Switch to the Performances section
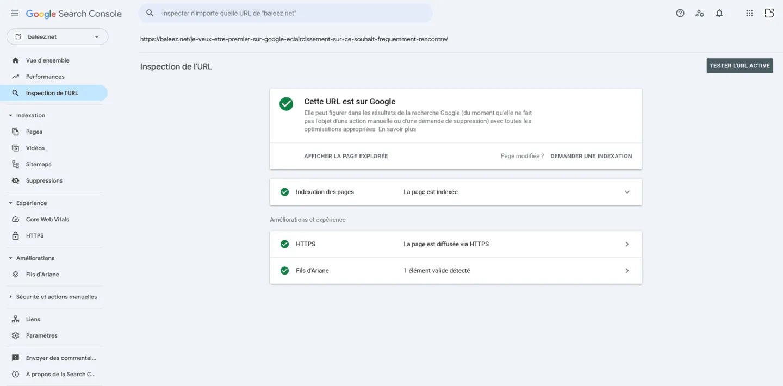The height and width of the screenshot is (386, 783). (45, 76)
